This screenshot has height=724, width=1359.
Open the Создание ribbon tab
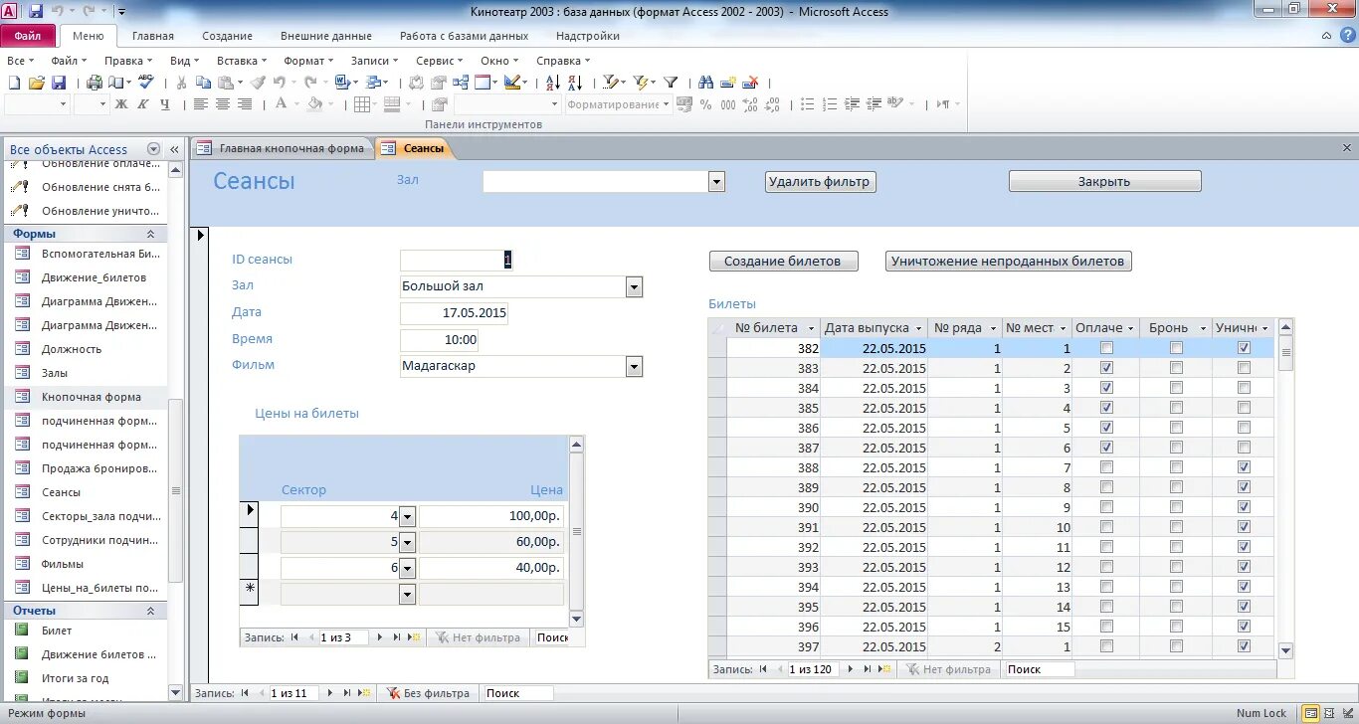227,36
